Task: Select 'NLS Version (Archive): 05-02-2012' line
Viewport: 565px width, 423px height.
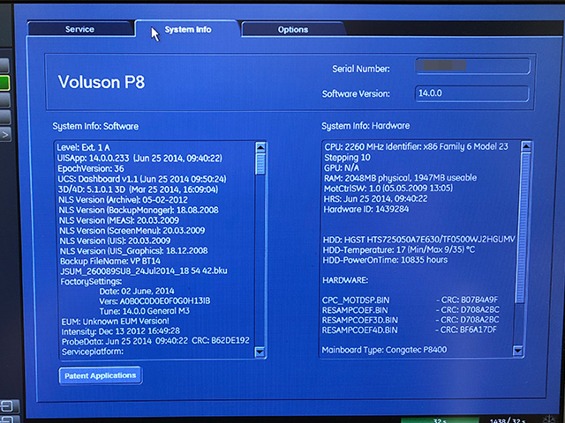Action: 124,200
